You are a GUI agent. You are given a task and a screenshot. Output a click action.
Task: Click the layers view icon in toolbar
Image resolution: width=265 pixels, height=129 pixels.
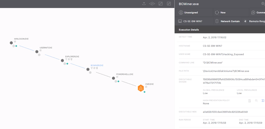152,4
